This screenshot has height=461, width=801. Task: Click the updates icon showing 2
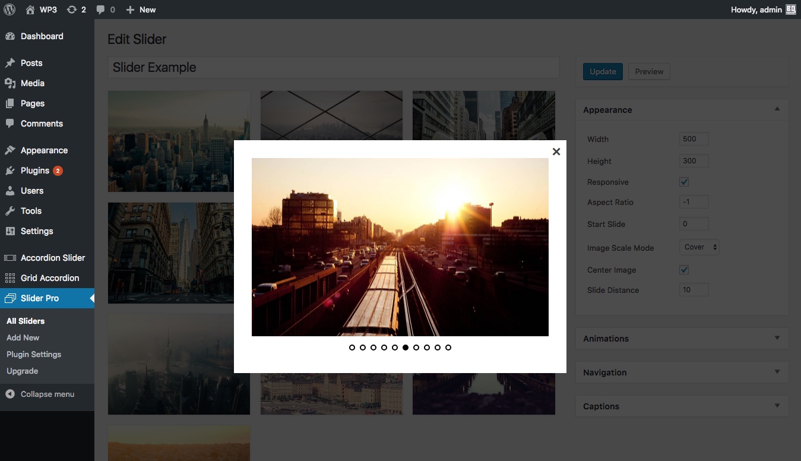pos(72,10)
